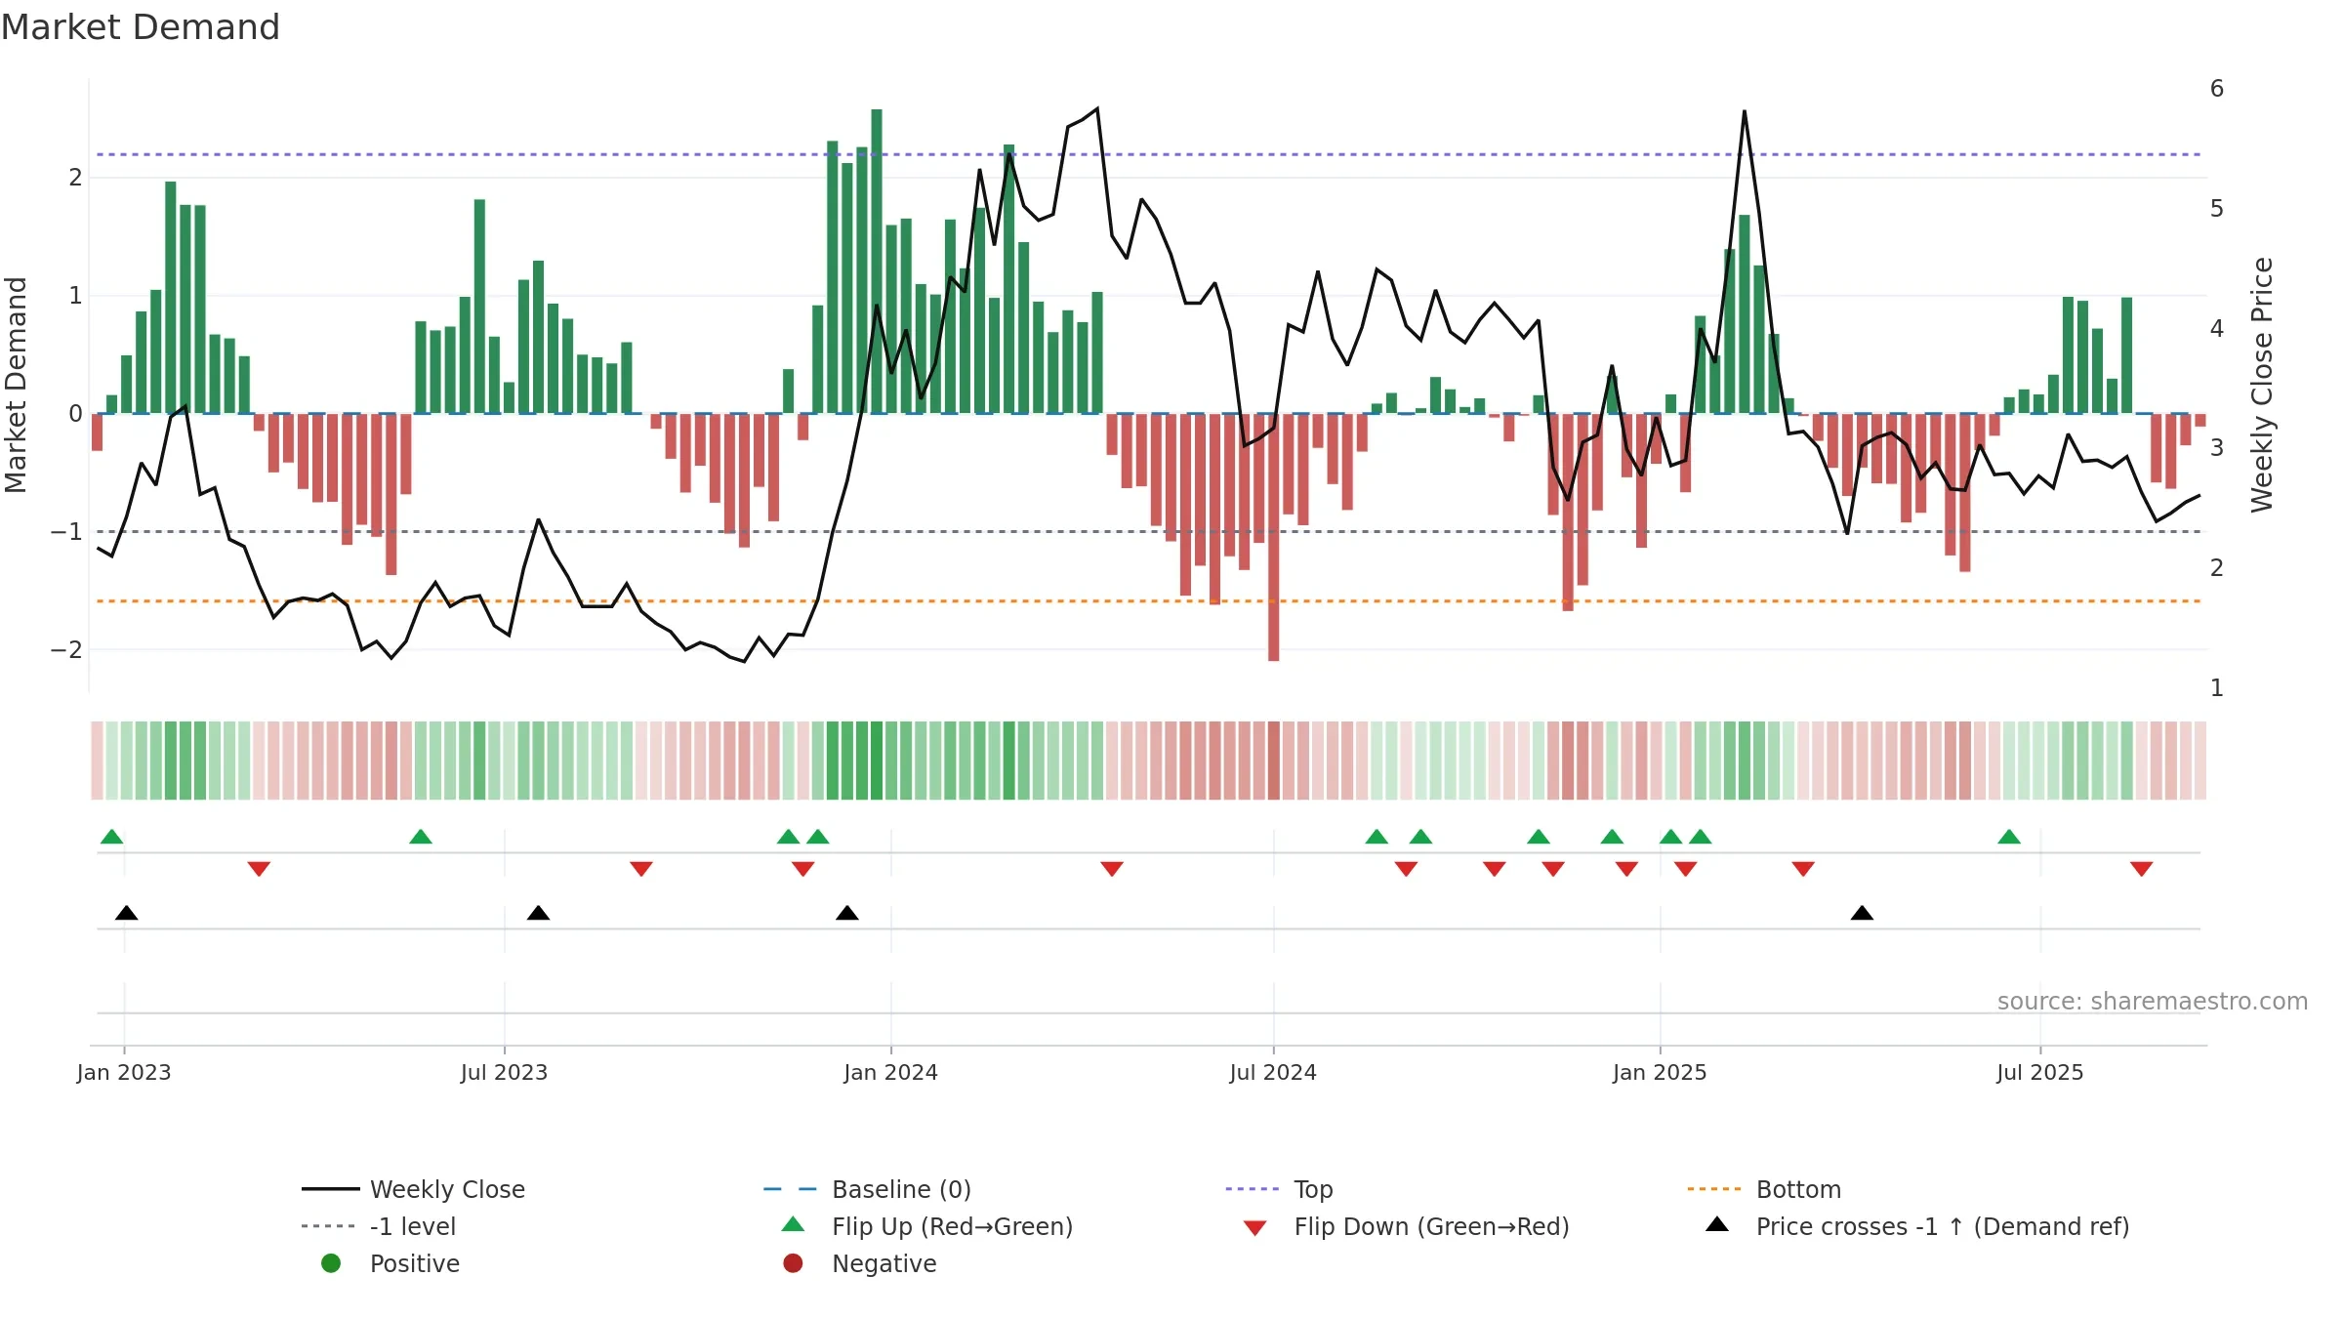Click the left axis tick label 2
Image resolution: width=2343 pixels, height=1318 pixels.
tap(75, 178)
